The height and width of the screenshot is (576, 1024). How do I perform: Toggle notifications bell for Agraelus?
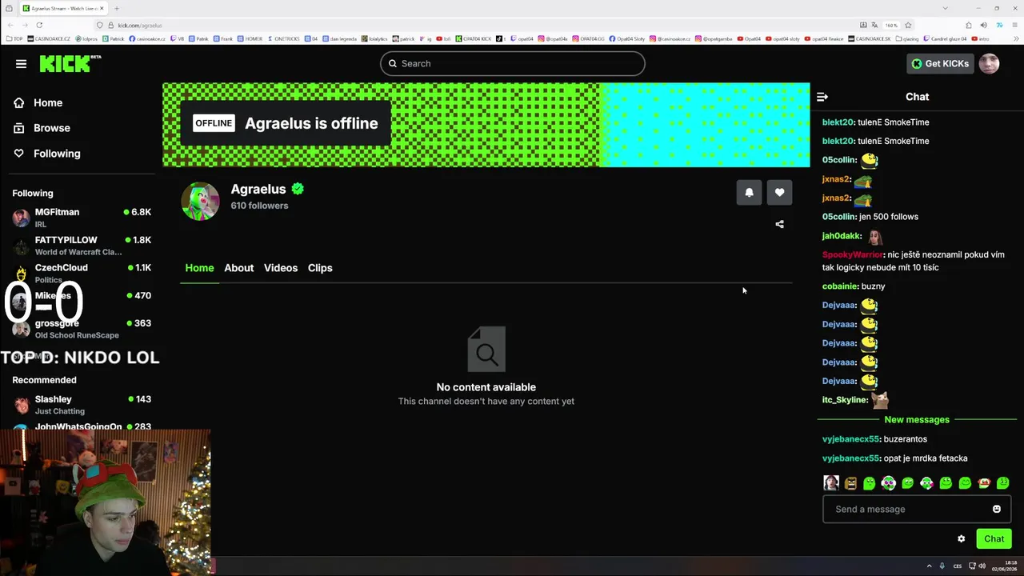(x=749, y=193)
